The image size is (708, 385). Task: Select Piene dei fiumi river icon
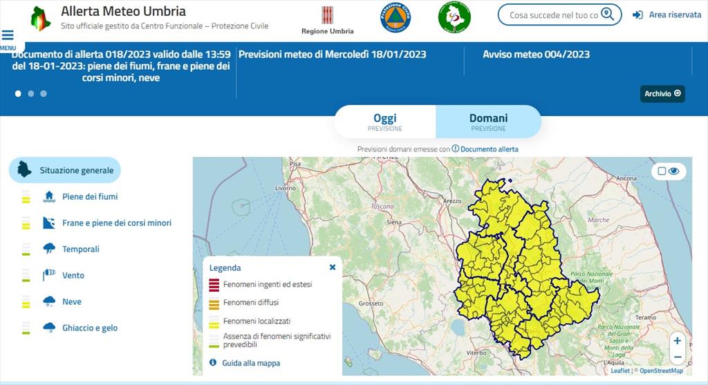click(49, 196)
